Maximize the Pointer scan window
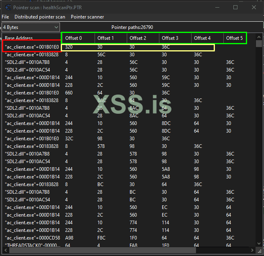 pos(235,7)
